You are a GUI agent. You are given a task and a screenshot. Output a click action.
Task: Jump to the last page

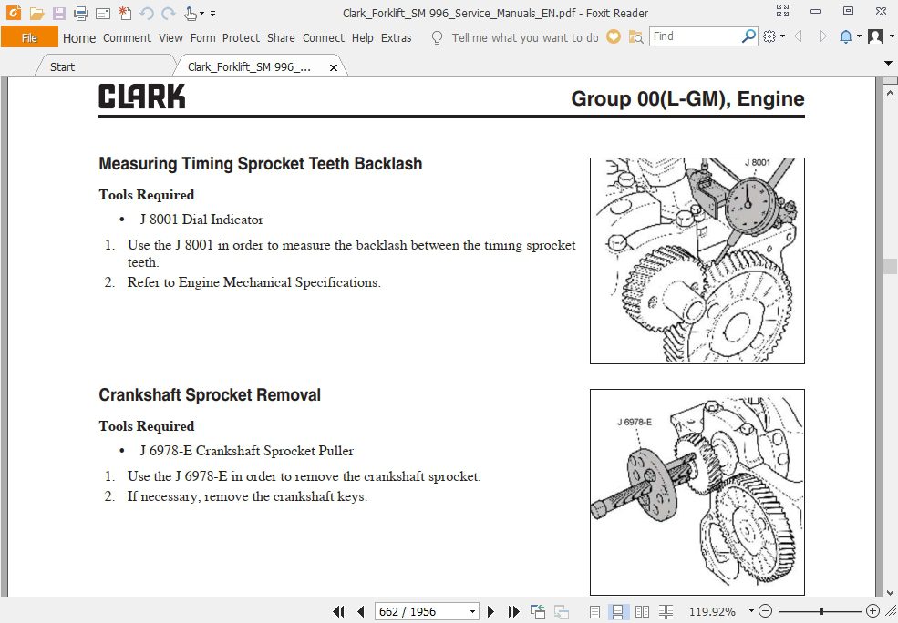coord(513,611)
